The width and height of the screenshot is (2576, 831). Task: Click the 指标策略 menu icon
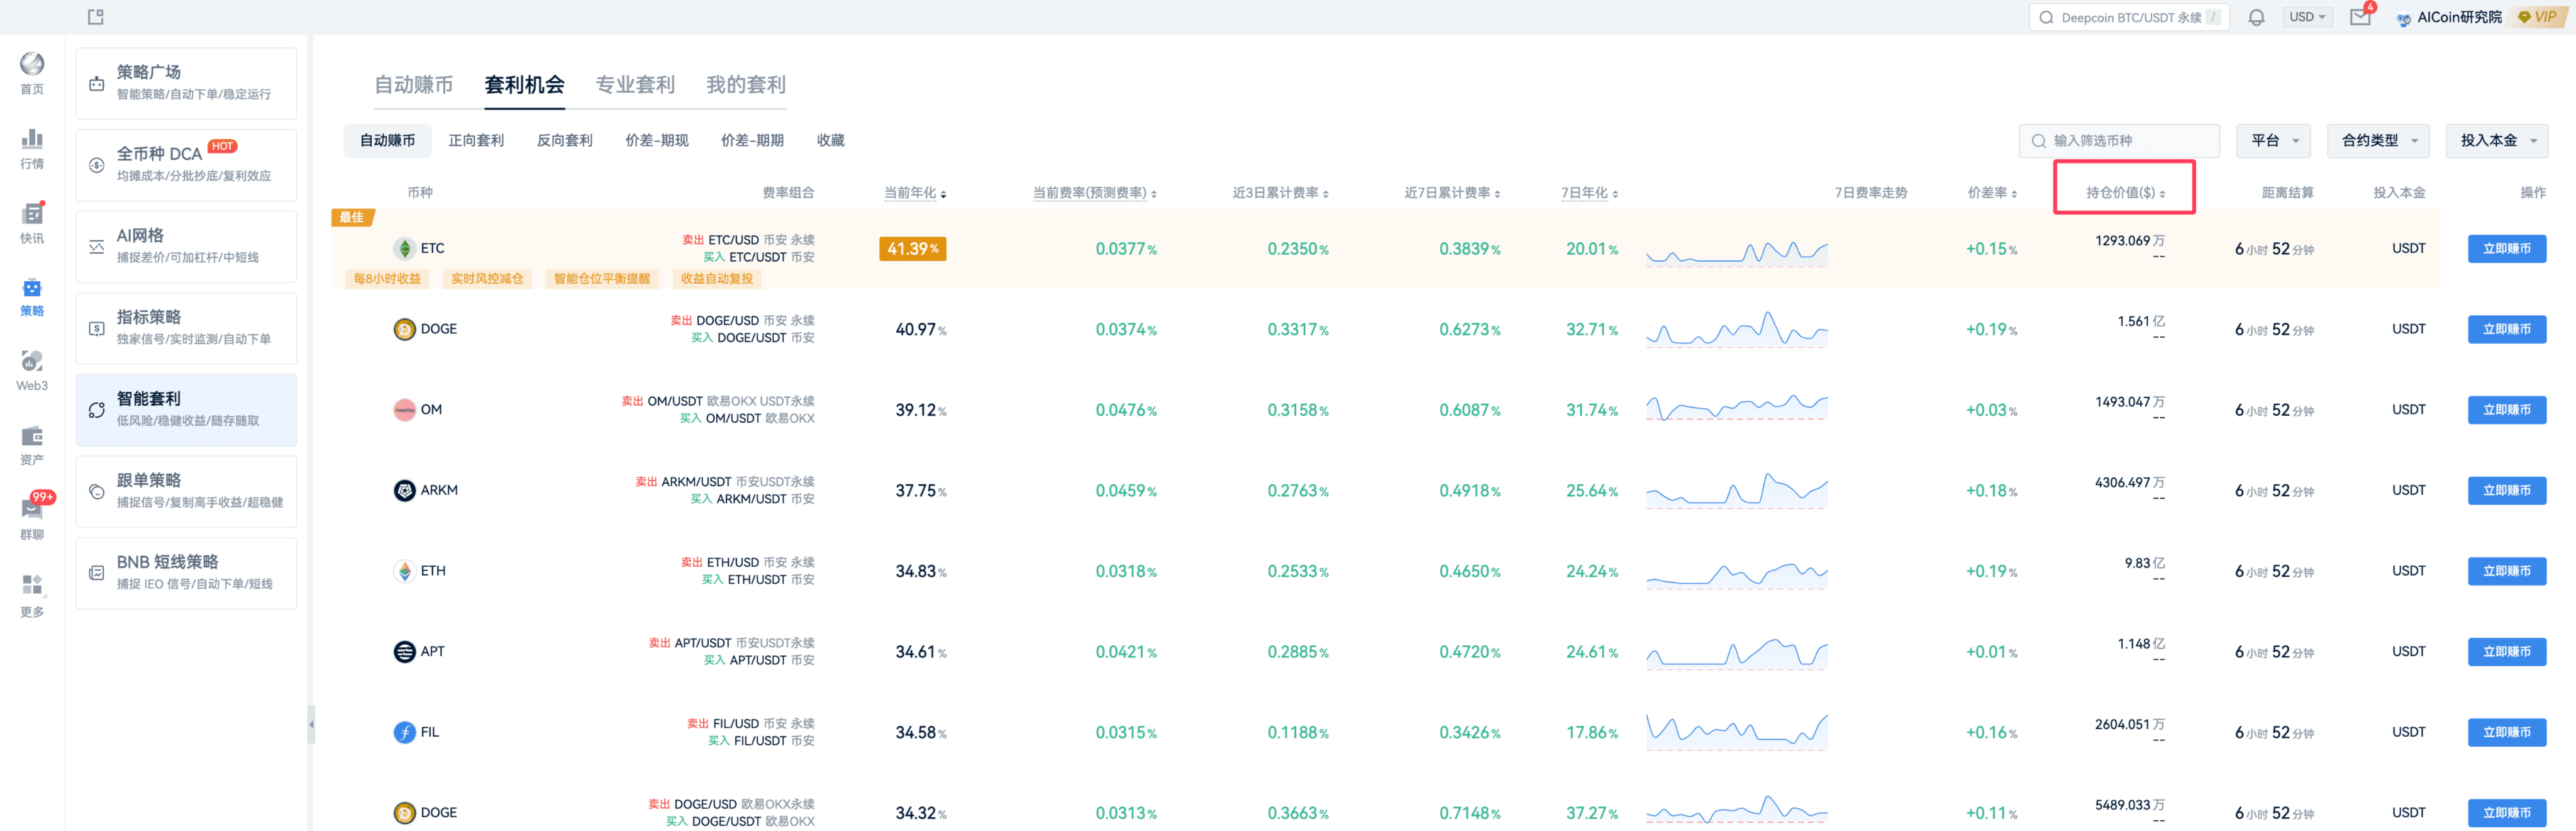(x=97, y=328)
